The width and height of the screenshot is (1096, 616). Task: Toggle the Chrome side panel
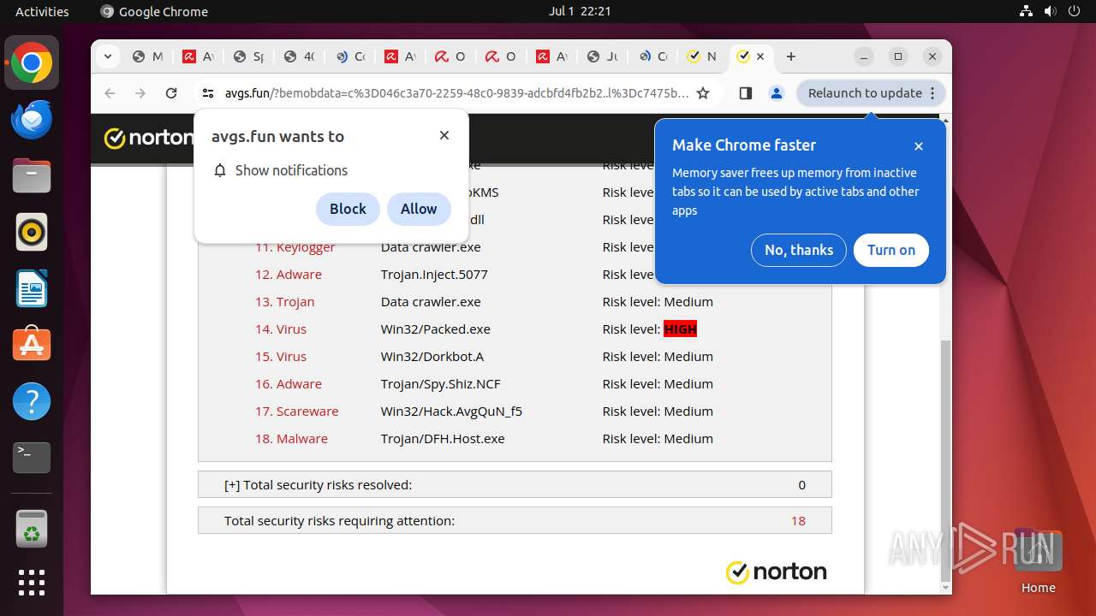[x=745, y=93]
